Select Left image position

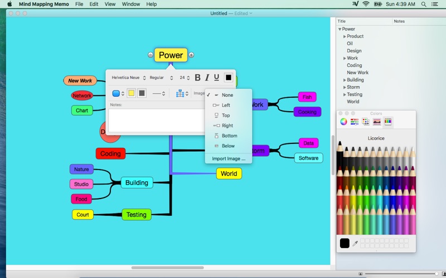229,105
